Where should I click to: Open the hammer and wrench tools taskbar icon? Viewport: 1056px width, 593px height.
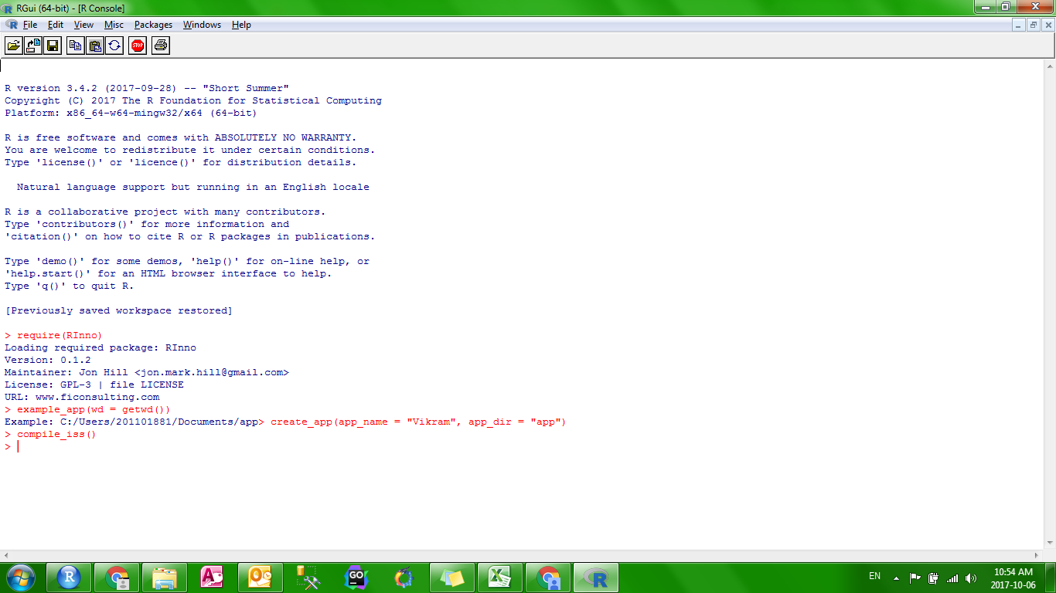point(308,578)
